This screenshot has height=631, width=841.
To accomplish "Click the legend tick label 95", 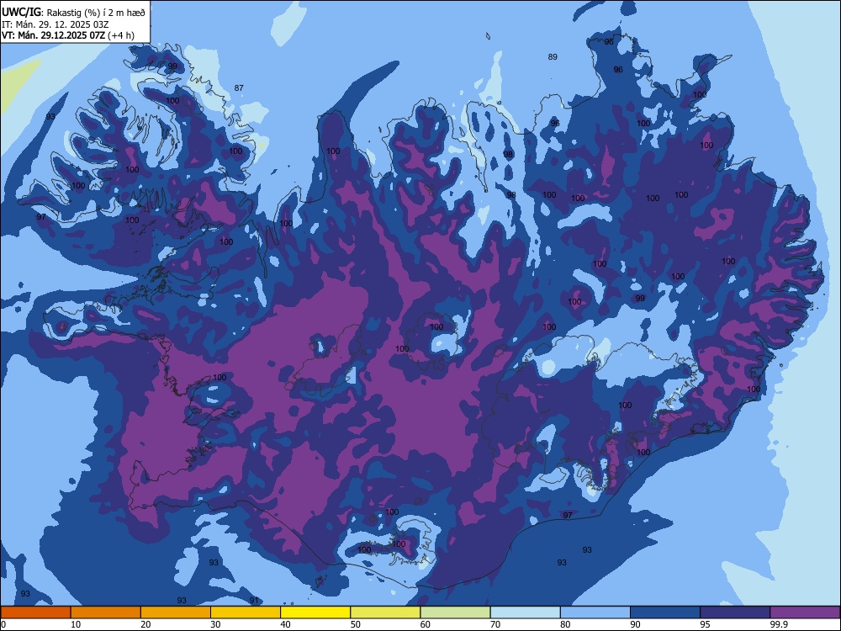I will coord(705,624).
